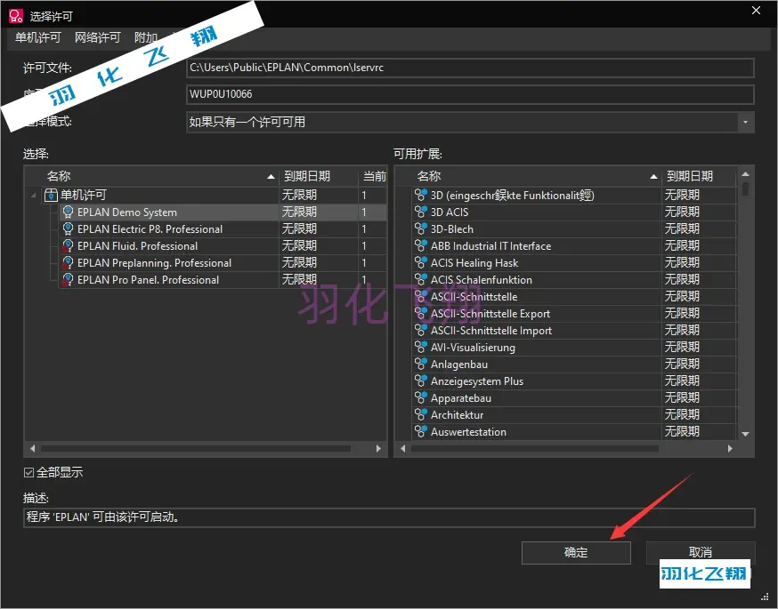Image resolution: width=778 pixels, height=609 pixels.
Task: Click the Anzeigesystem Plus text
Action: pos(477,381)
